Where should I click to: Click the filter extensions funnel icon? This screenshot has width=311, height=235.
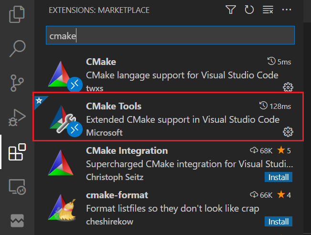point(230,10)
